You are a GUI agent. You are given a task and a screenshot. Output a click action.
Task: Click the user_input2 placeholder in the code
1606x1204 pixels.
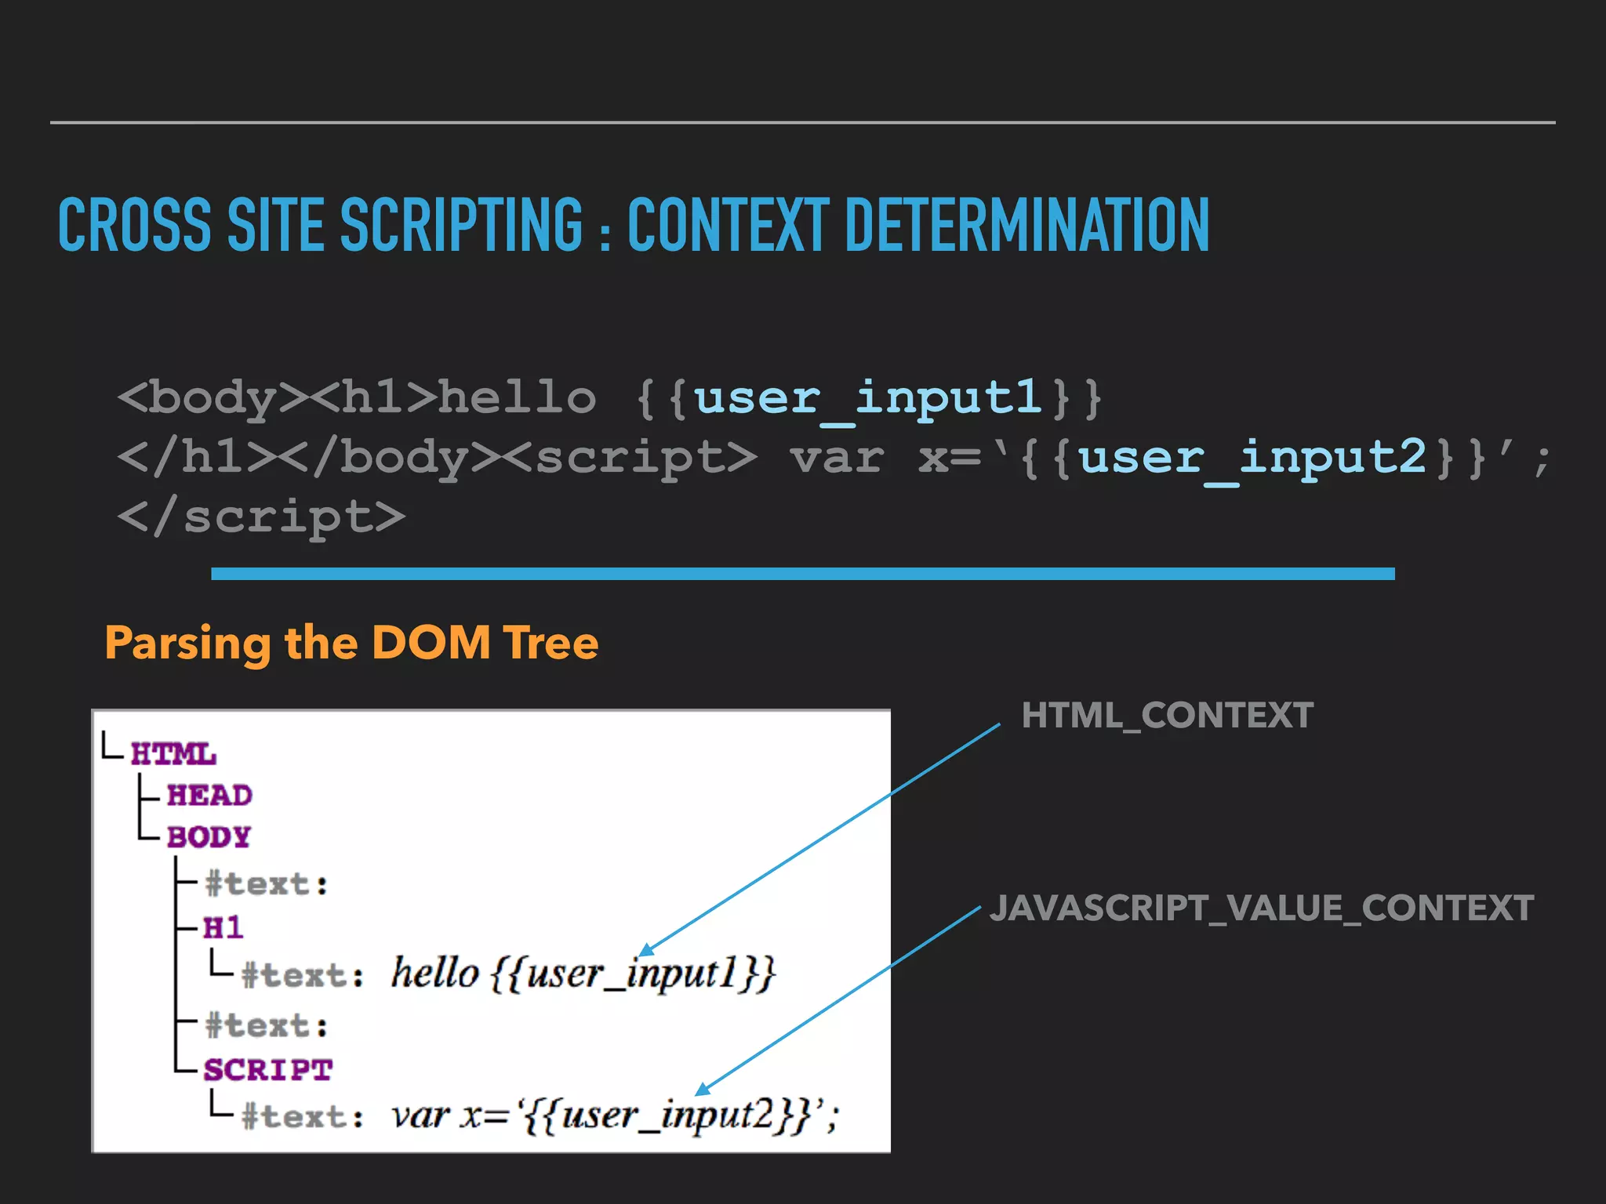(1252, 457)
